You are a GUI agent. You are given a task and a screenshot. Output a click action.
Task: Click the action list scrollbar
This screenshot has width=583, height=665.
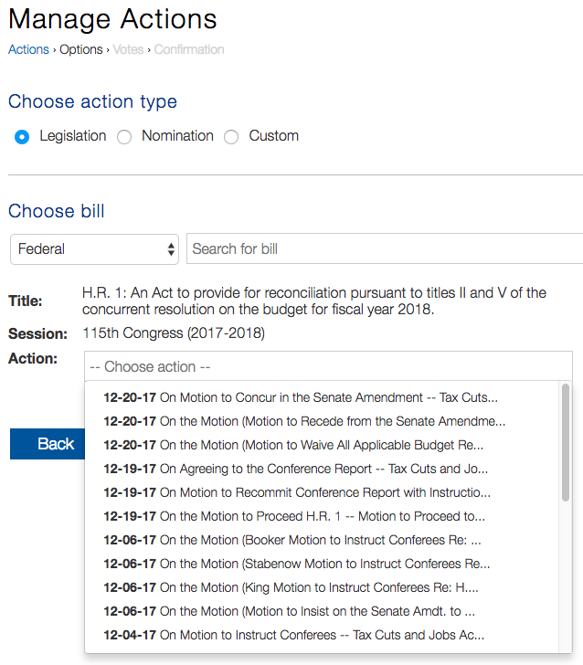coord(566,442)
